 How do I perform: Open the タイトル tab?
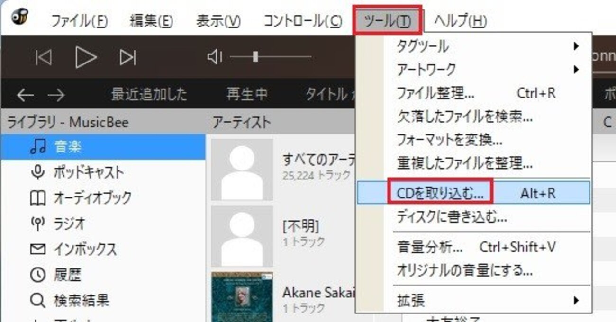(x=327, y=95)
